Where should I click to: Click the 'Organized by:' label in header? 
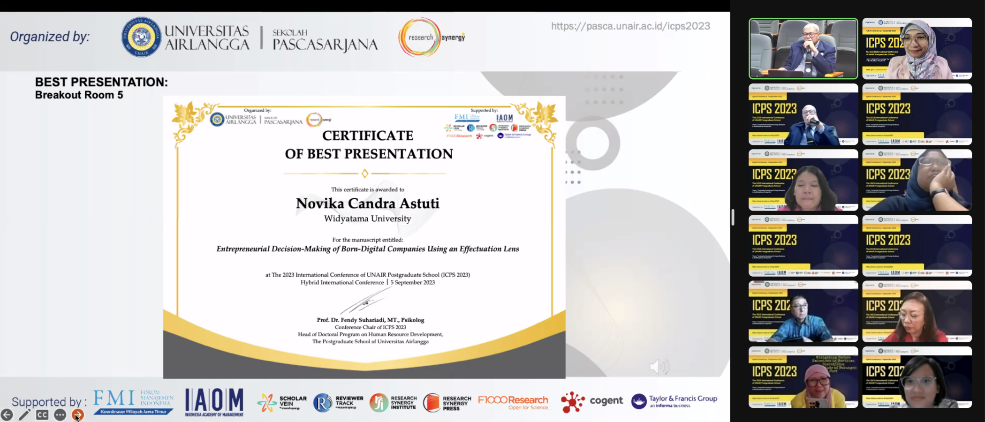[x=50, y=37]
